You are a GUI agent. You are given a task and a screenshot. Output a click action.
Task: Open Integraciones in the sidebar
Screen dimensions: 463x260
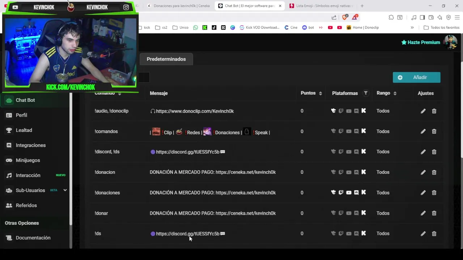(x=31, y=145)
